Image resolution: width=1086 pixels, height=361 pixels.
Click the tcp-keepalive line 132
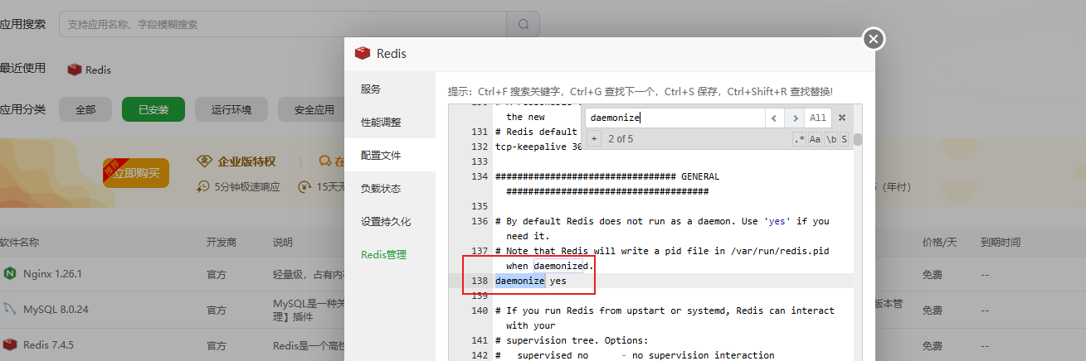538,147
